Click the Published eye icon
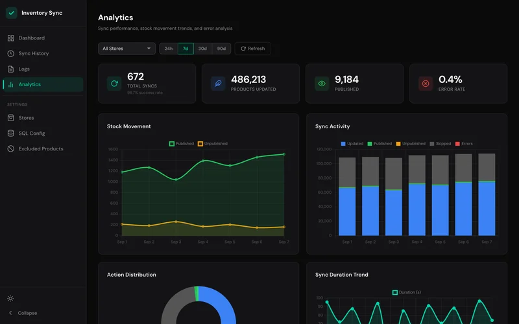Viewport: 519px width, 324px height. tap(322, 84)
